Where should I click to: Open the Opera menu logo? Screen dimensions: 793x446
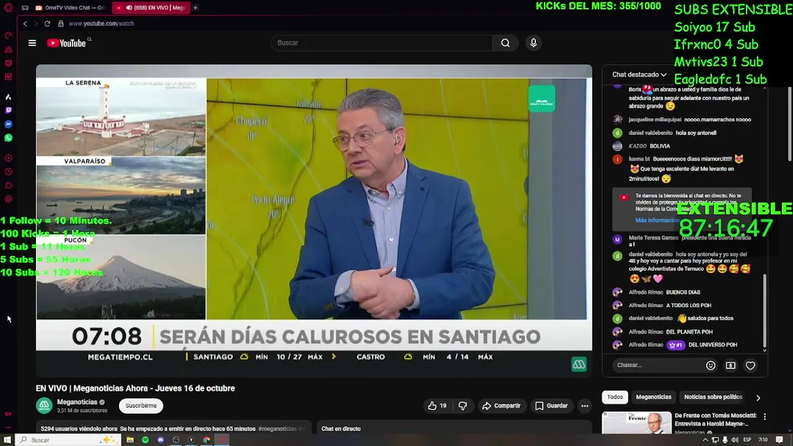tap(8, 8)
